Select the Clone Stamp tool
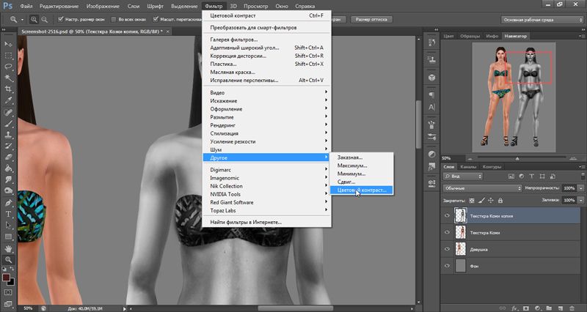 pos(8,135)
